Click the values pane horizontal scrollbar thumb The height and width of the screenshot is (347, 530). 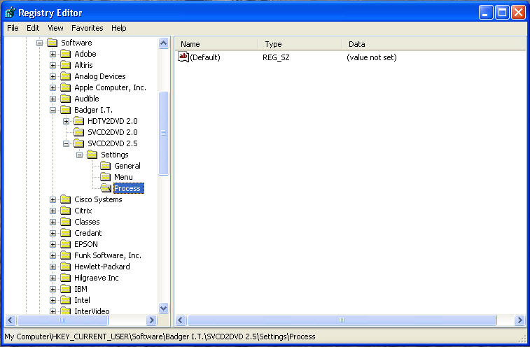(342, 320)
